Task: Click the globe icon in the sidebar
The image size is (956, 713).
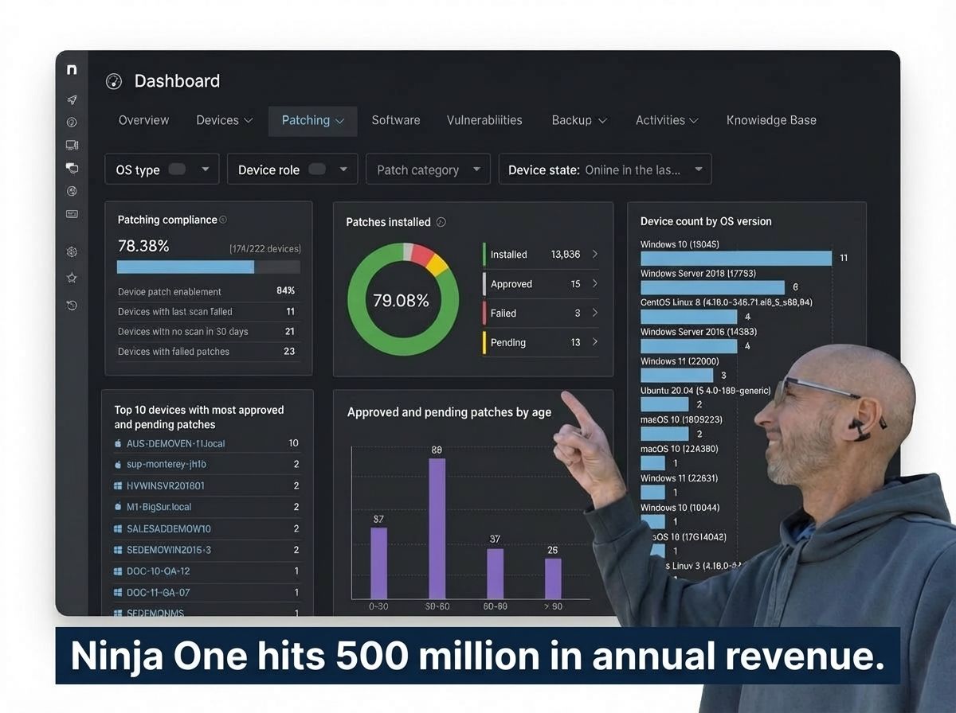Action: pos(72,191)
